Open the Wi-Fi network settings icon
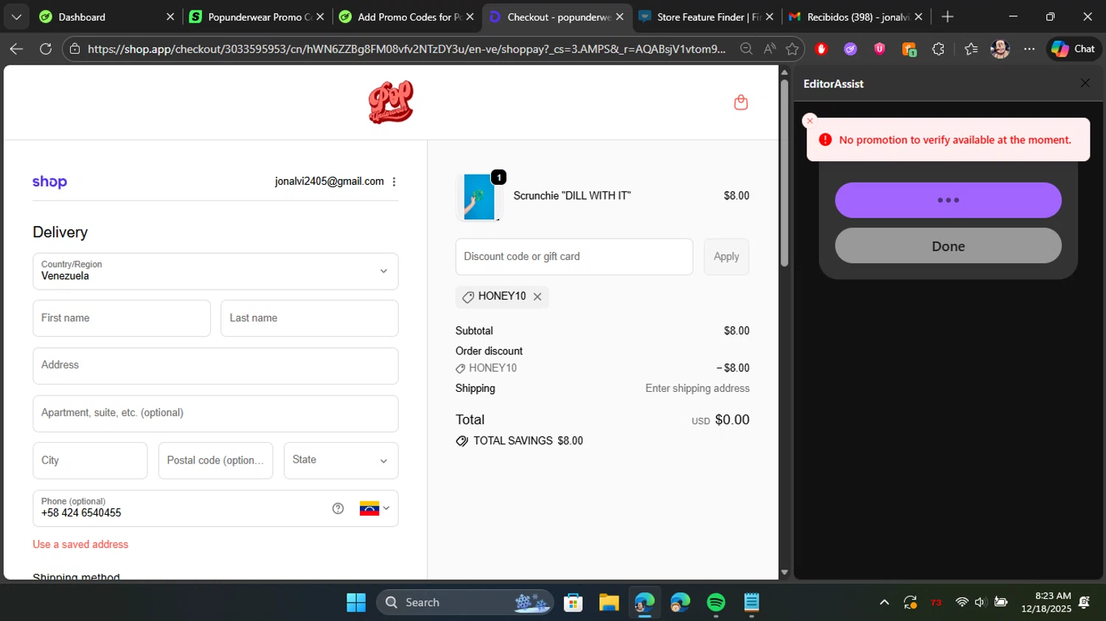This screenshot has width=1106, height=621. tap(961, 603)
